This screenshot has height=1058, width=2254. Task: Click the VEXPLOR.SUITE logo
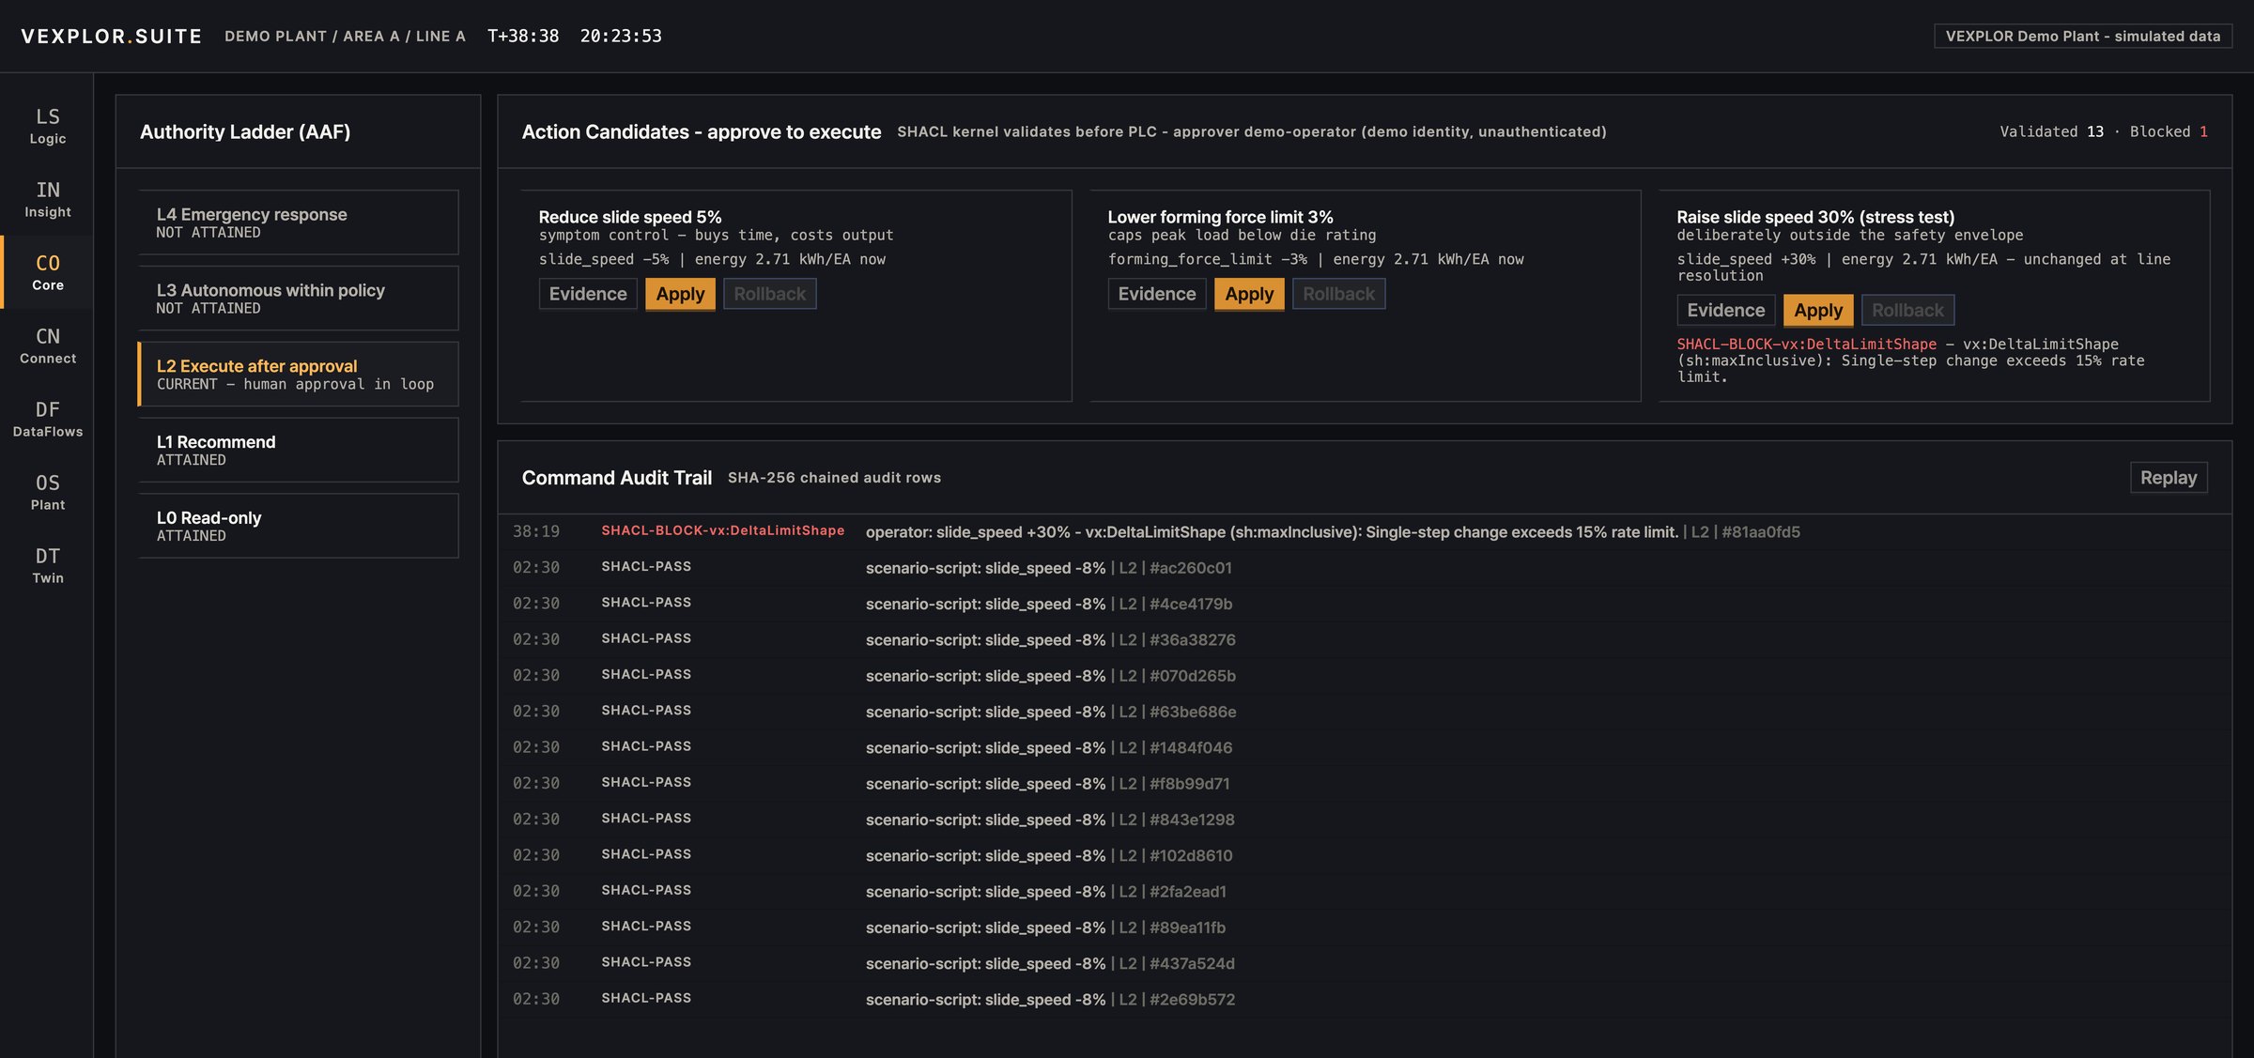pos(112,36)
